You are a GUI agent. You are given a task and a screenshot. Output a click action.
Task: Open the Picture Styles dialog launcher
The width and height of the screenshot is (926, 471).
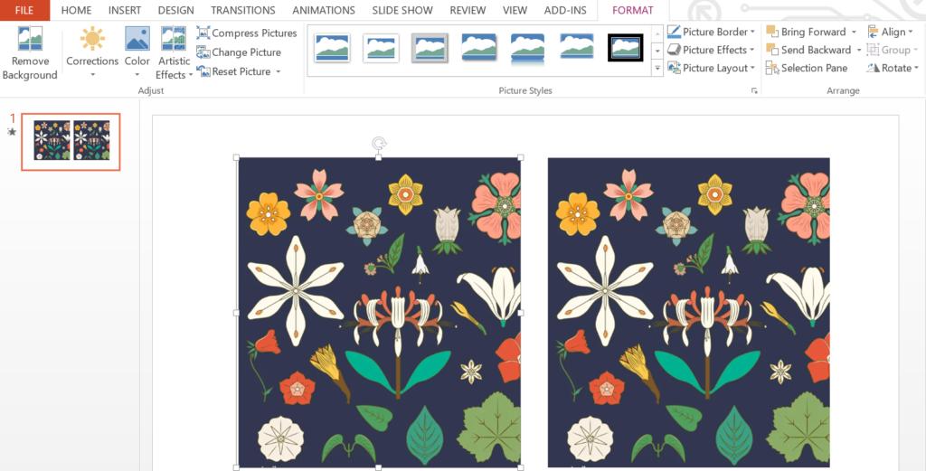tap(754, 91)
